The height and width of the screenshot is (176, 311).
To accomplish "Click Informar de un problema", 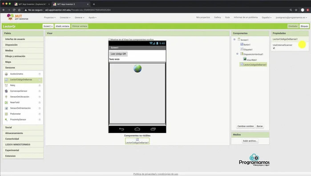I will [x=246, y=17].
